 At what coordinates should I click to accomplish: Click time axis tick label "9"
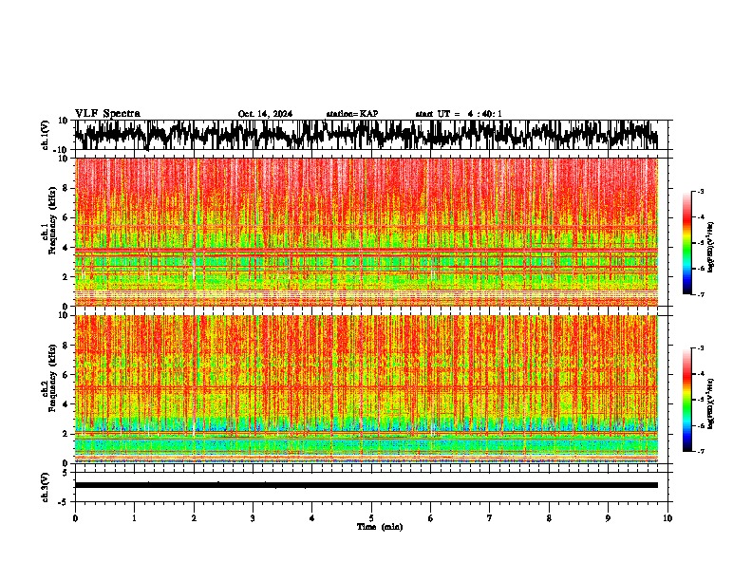tap(608, 518)
